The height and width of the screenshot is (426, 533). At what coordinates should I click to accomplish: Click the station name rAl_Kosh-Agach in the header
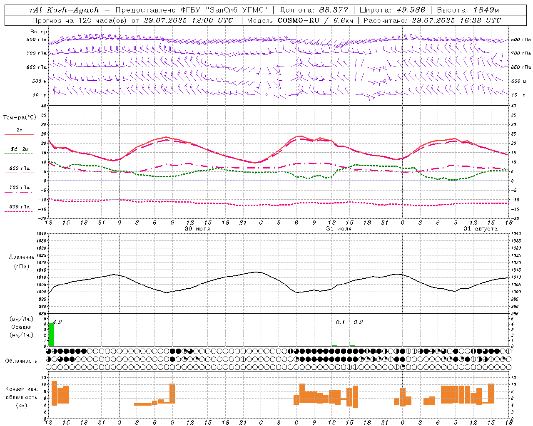(x=65, y=10)
